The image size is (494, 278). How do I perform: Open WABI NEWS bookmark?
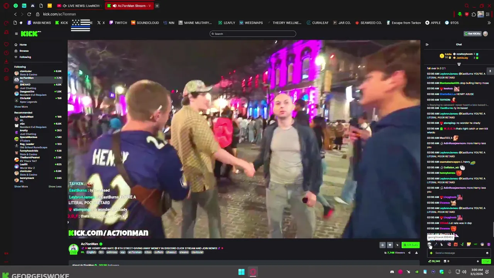coord(39,23)
